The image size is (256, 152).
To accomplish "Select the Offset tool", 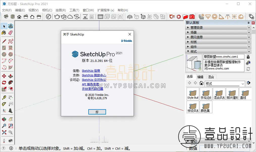I will coord(11,89).
